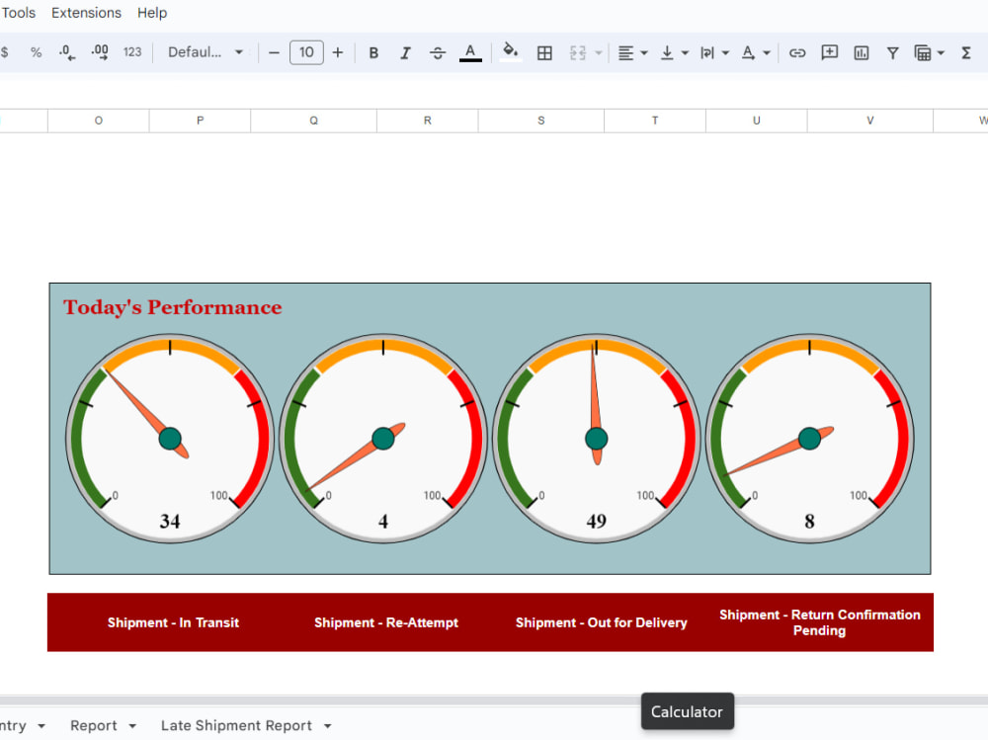Open the fill color picker
This screenshot has width=988, height=740.
coord(511,51)
